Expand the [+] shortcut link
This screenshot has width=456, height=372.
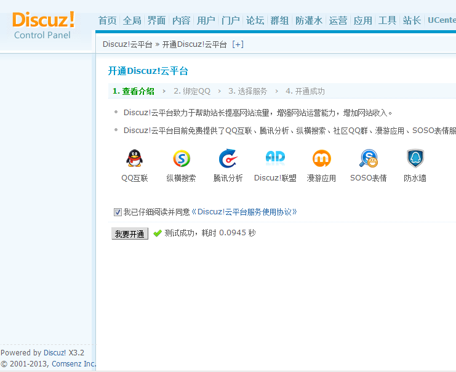click(x=238, y=44)
